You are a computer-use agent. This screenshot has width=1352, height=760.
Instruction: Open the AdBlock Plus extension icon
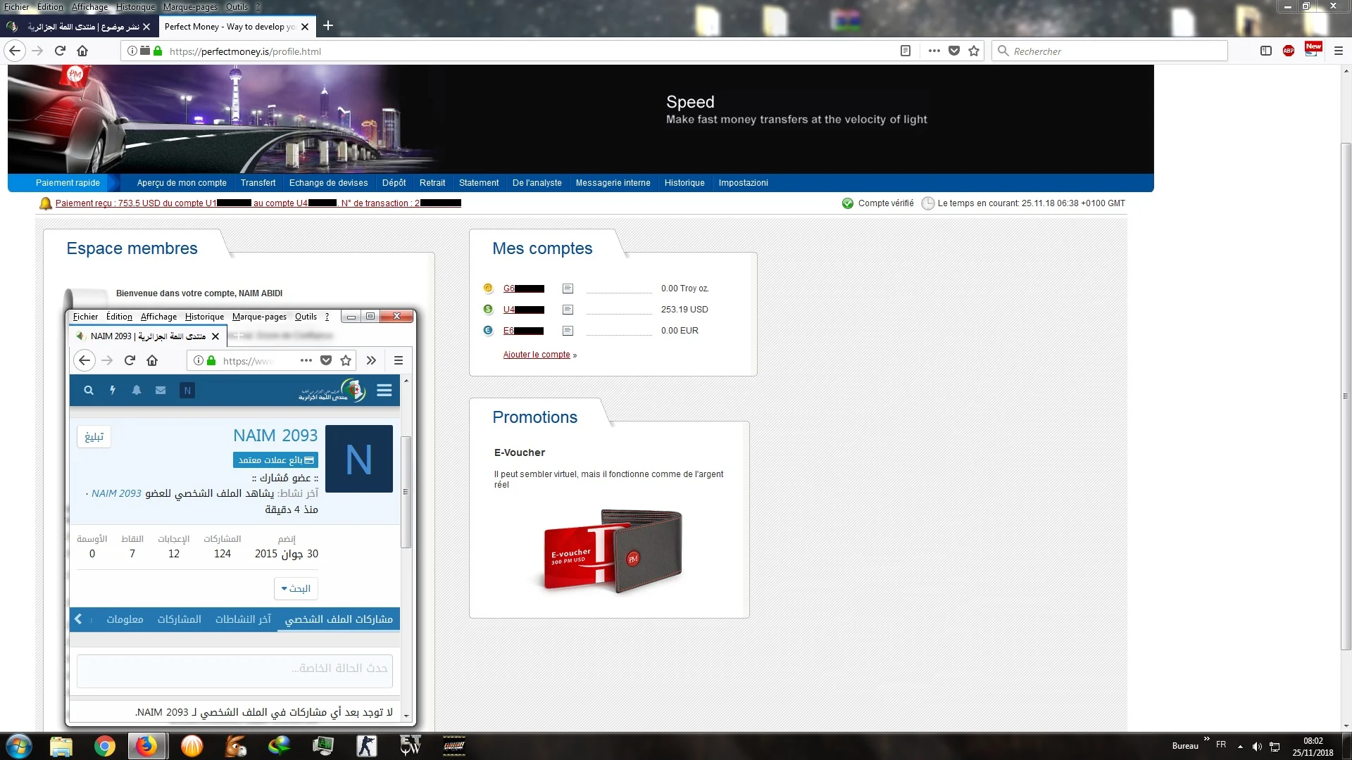(x=1289, y=51)
